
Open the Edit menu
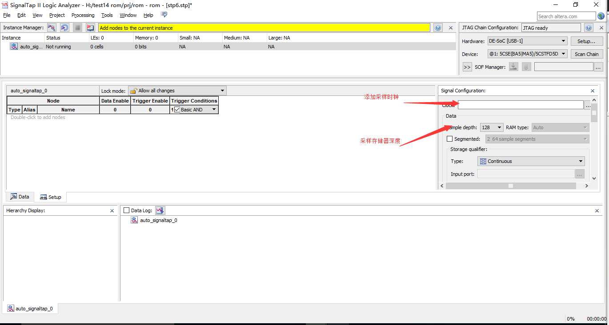(x=21, y=15)
